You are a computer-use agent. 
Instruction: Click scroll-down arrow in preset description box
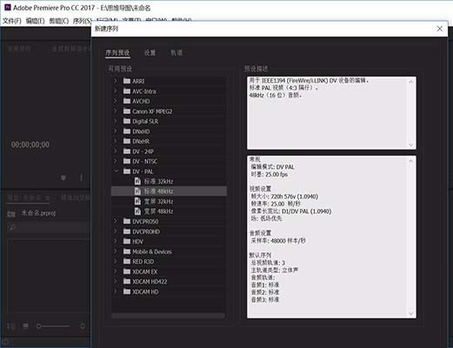[x=410, y=144]
